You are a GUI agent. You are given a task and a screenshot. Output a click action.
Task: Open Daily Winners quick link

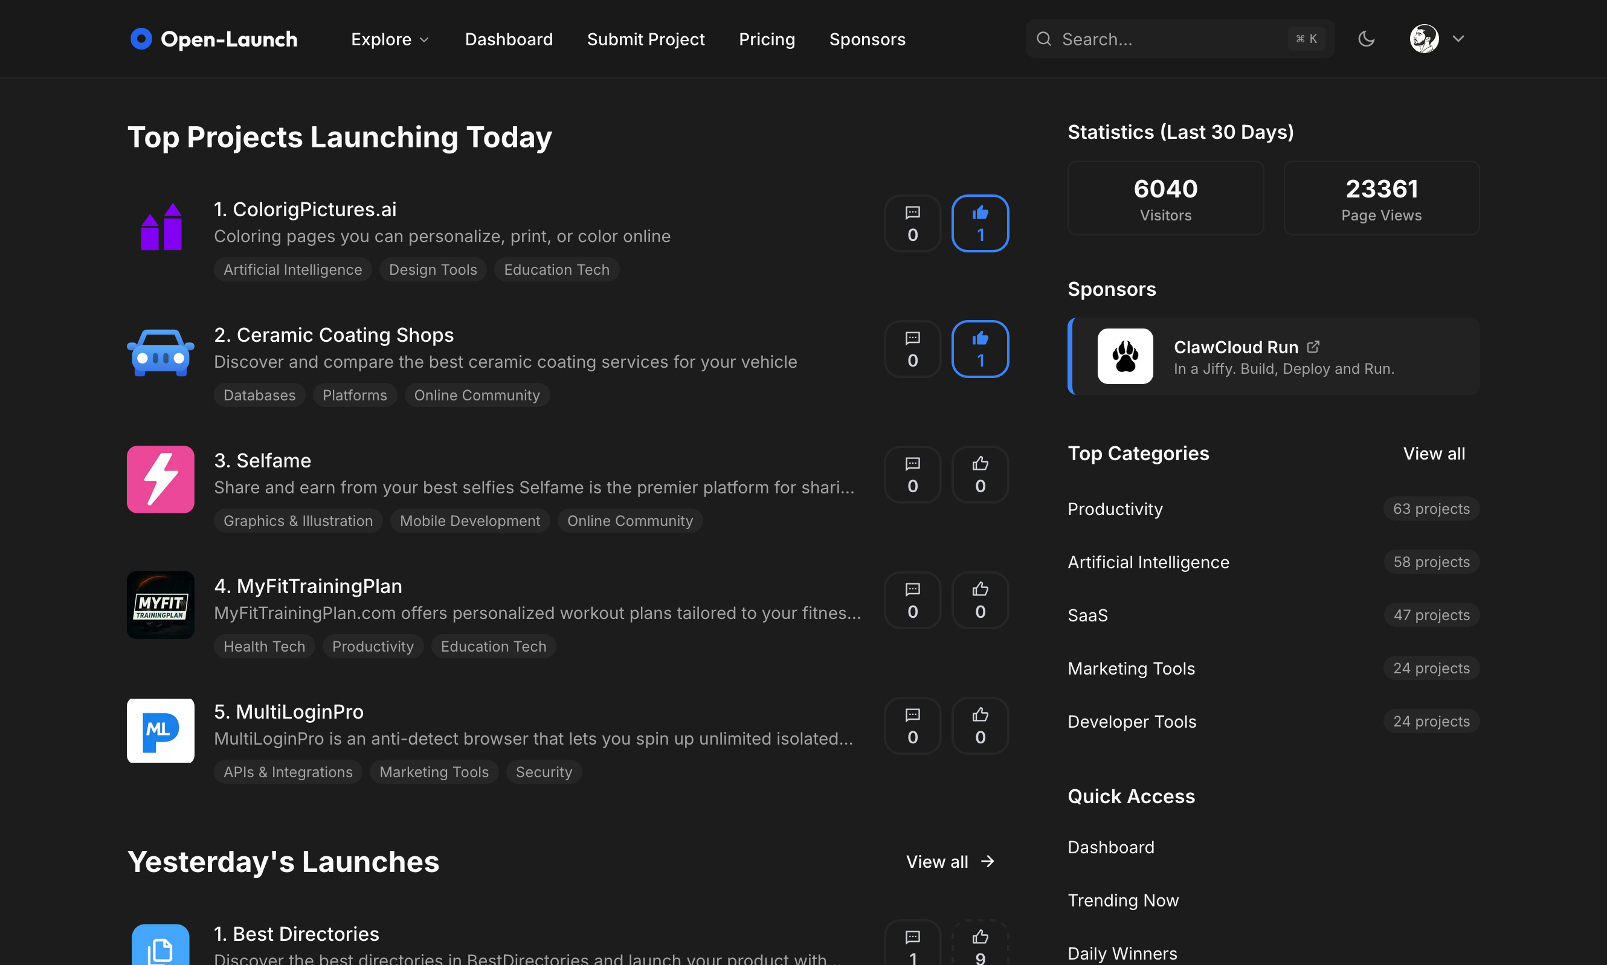(1122, 954)
